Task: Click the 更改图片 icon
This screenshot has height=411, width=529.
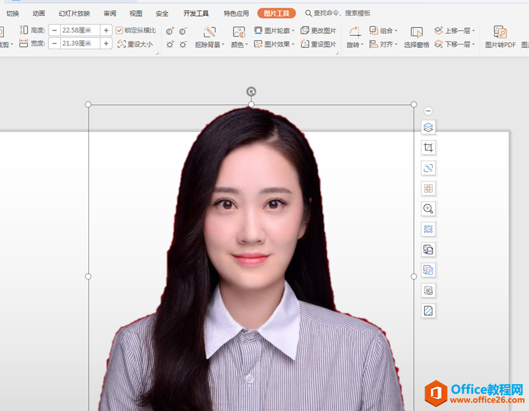Action: pos(319,31)
